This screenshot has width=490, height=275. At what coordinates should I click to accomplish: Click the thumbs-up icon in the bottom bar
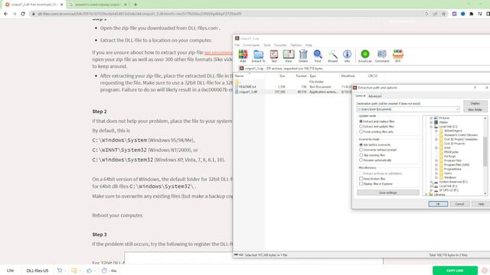pyautogui.click(x=89, y=270)
